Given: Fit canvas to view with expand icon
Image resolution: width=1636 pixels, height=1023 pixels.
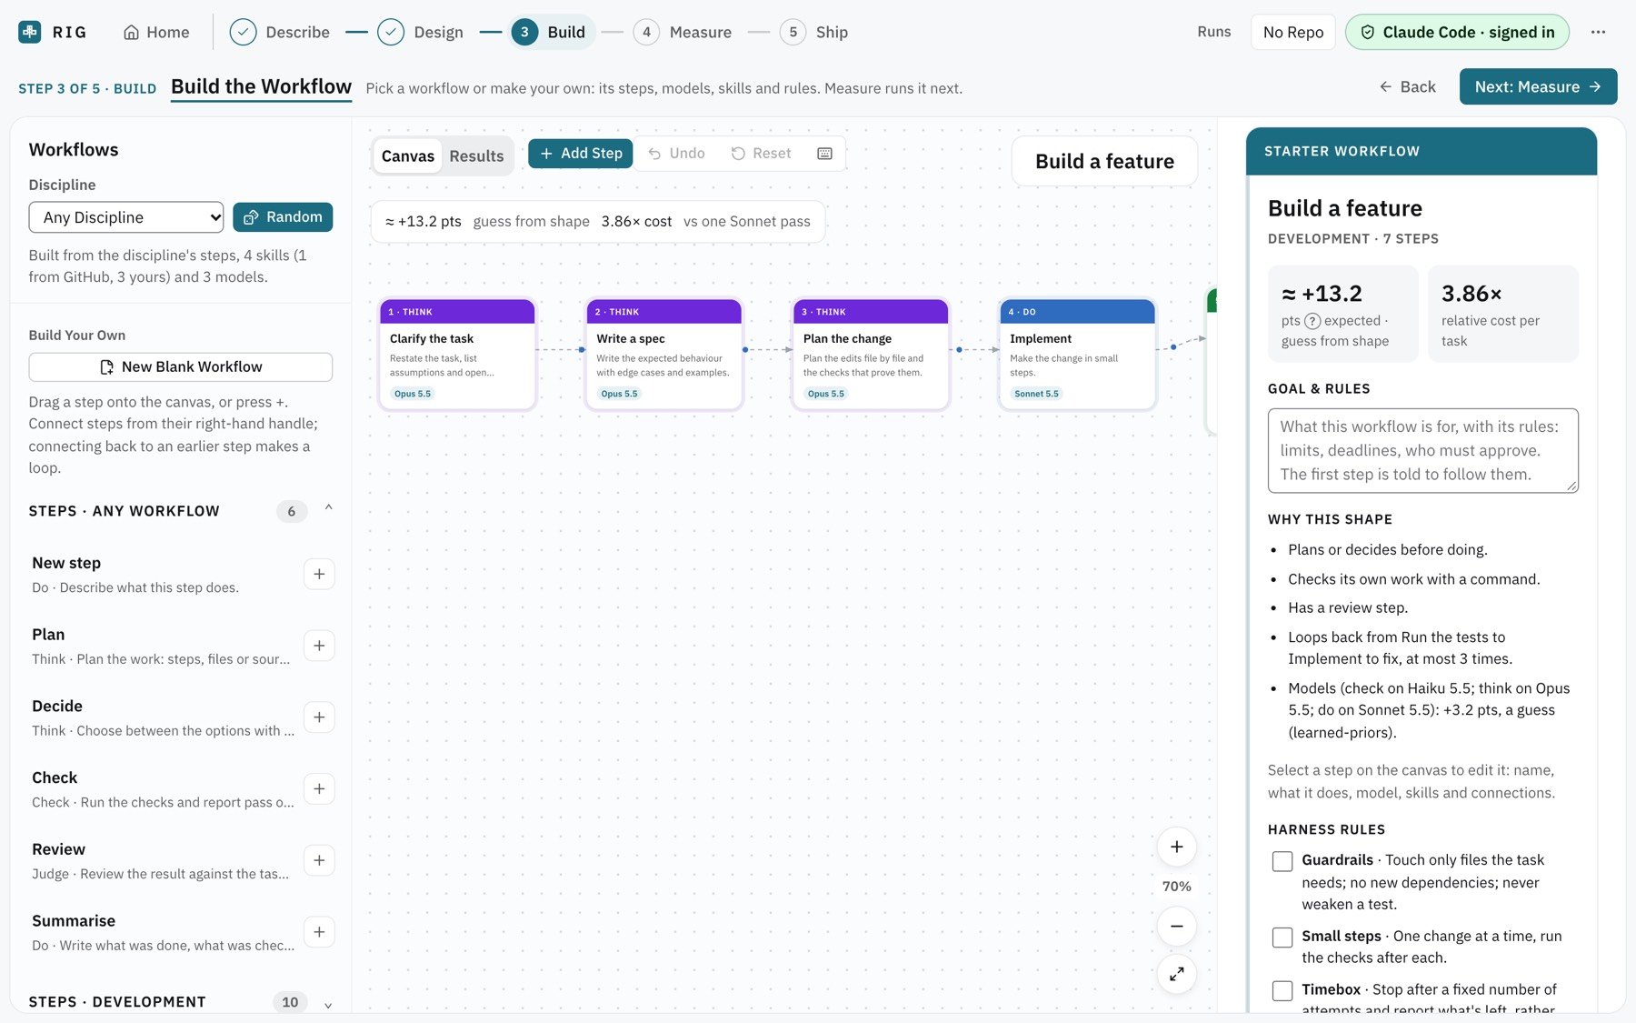Looking at the screenshot, I should 1176,974.
